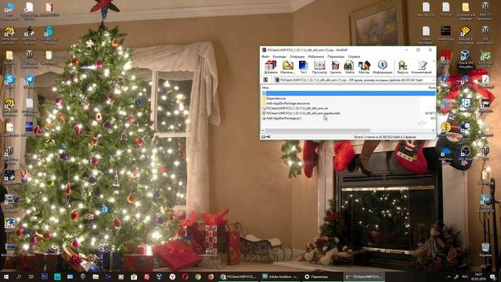
Task: Run the Тест (Test) archive tool
Action: (x=303, y=67)
